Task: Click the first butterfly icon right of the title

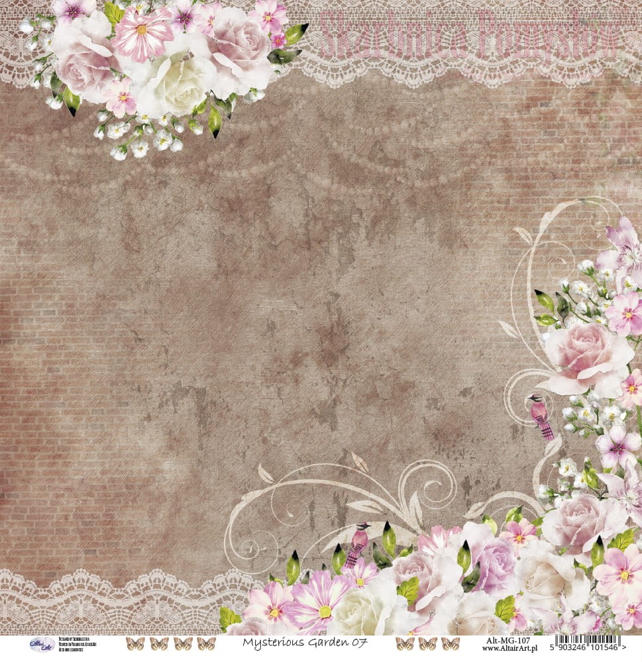Action: pyautogui.click(x=405, y=644)
